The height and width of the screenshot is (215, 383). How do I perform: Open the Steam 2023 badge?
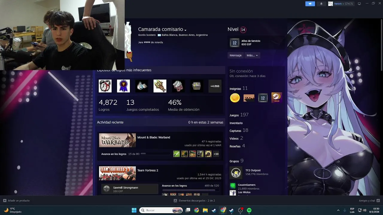[276, 98]
